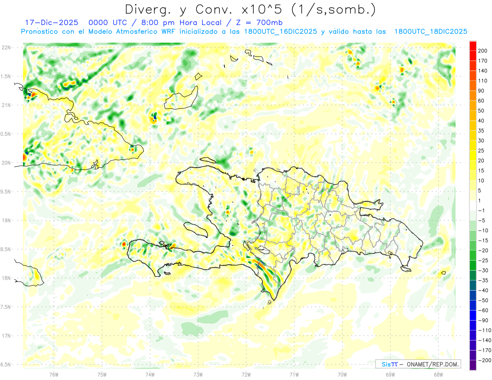Click the '17N' latitude label
The image size is (492, 380).
coord(6,336)
